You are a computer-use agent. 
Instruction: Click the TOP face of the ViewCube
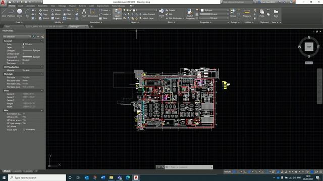(x=309, y=47)
